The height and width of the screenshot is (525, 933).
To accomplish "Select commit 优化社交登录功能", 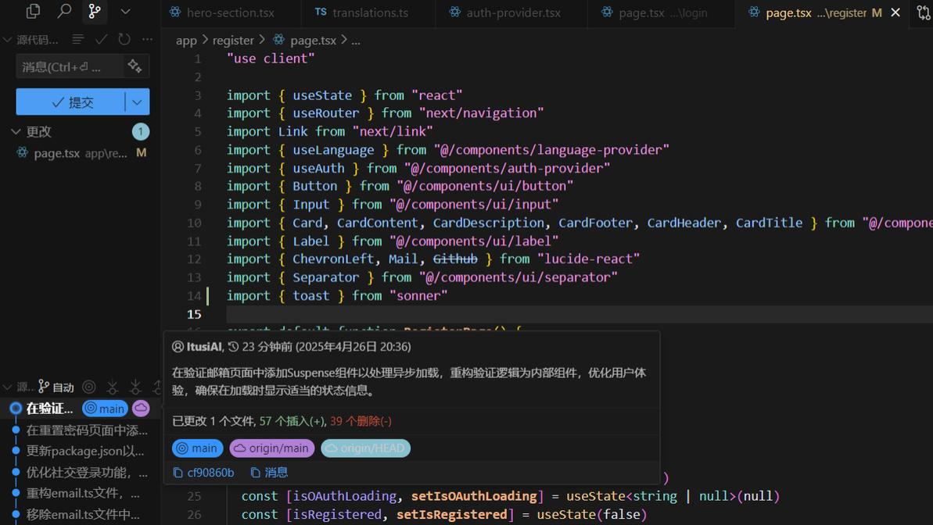I will coord(87,472).
